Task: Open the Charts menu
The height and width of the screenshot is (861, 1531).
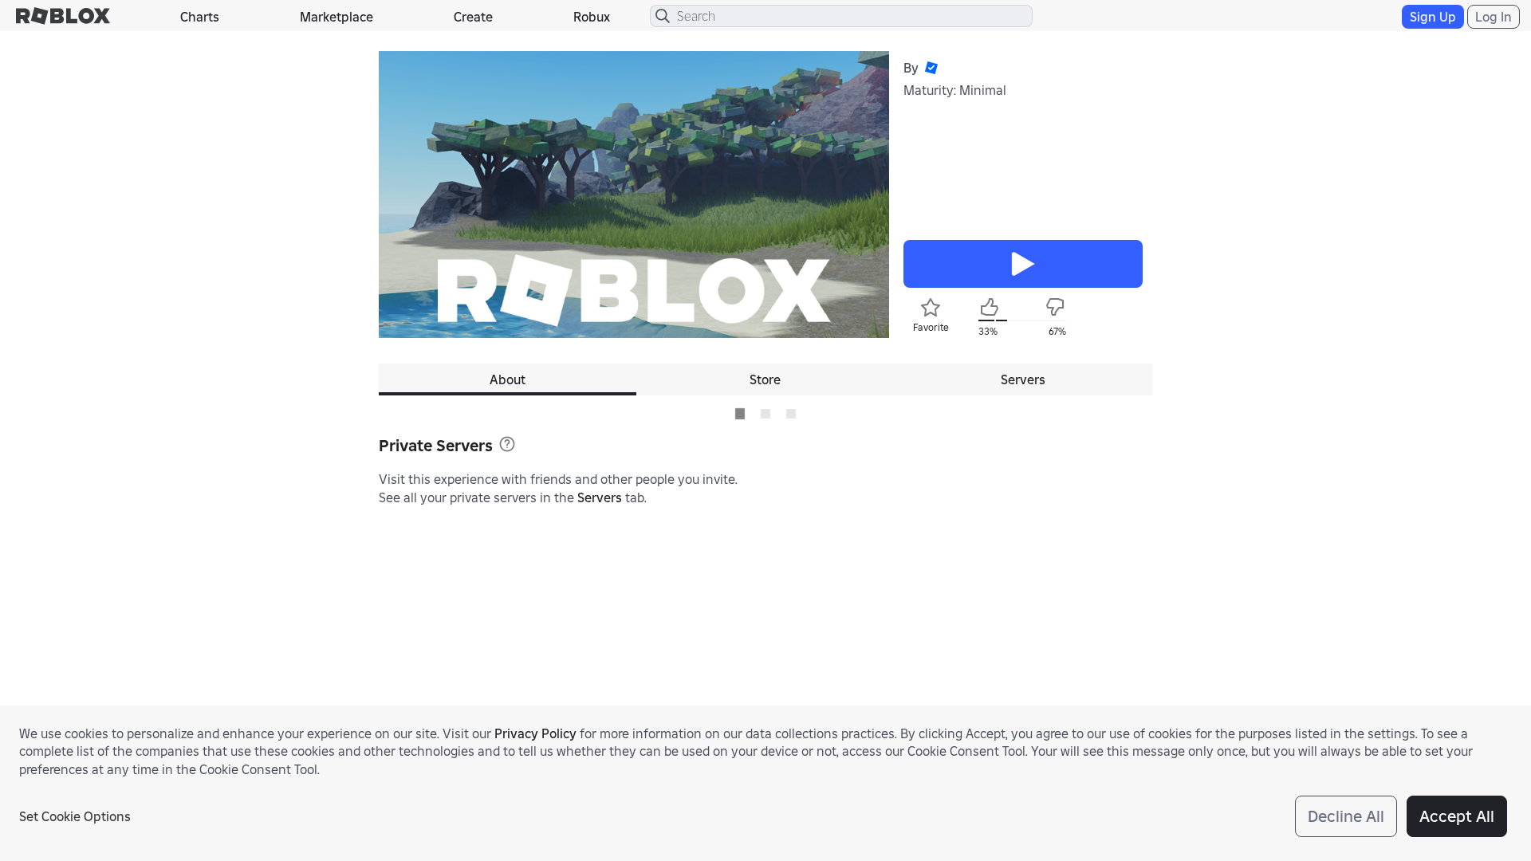Action: (199, 16)
